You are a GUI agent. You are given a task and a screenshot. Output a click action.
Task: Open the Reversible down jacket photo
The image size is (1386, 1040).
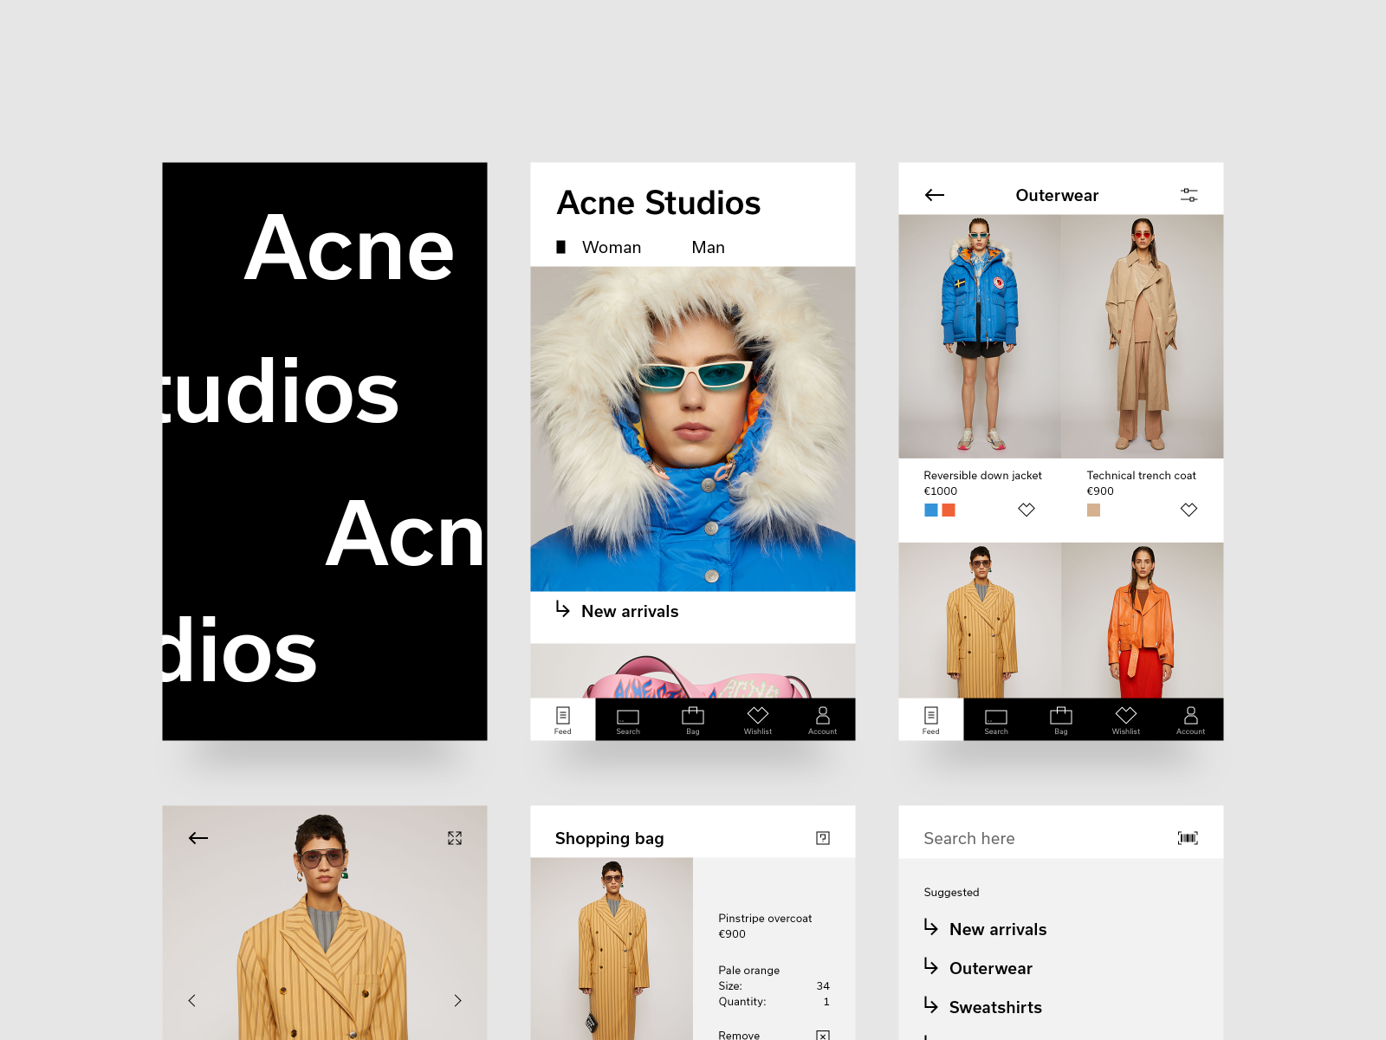click(980, 336)
